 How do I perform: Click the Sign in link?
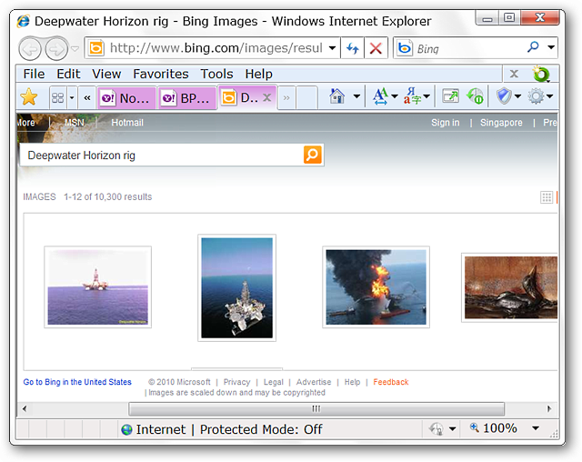(x=446, y=123)
